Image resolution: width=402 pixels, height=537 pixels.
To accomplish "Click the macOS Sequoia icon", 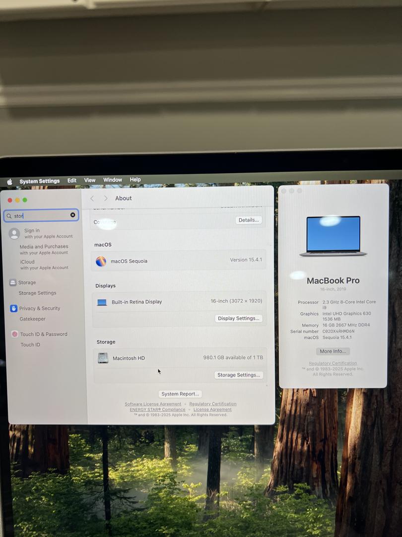I will click(x=101, y=262).
